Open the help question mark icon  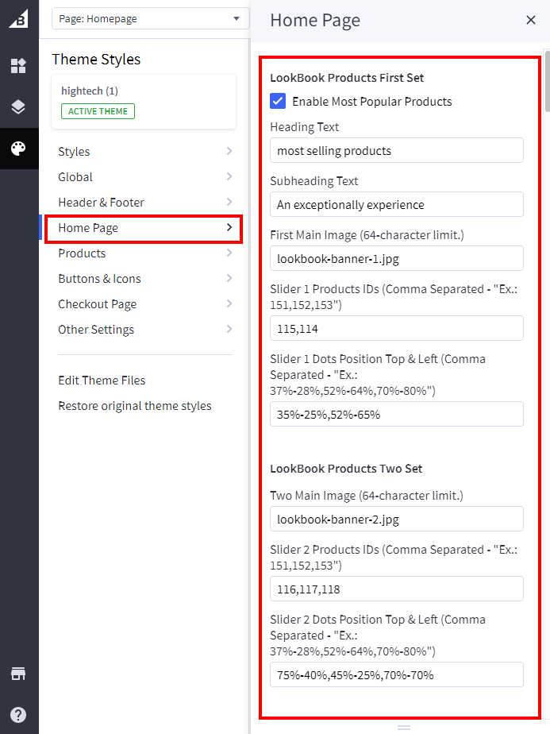click(18, 714)
